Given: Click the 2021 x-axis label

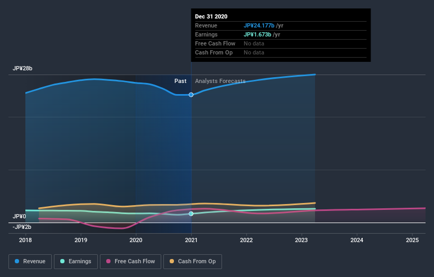Looking at the screenshot, I should (x=191, y=240).
